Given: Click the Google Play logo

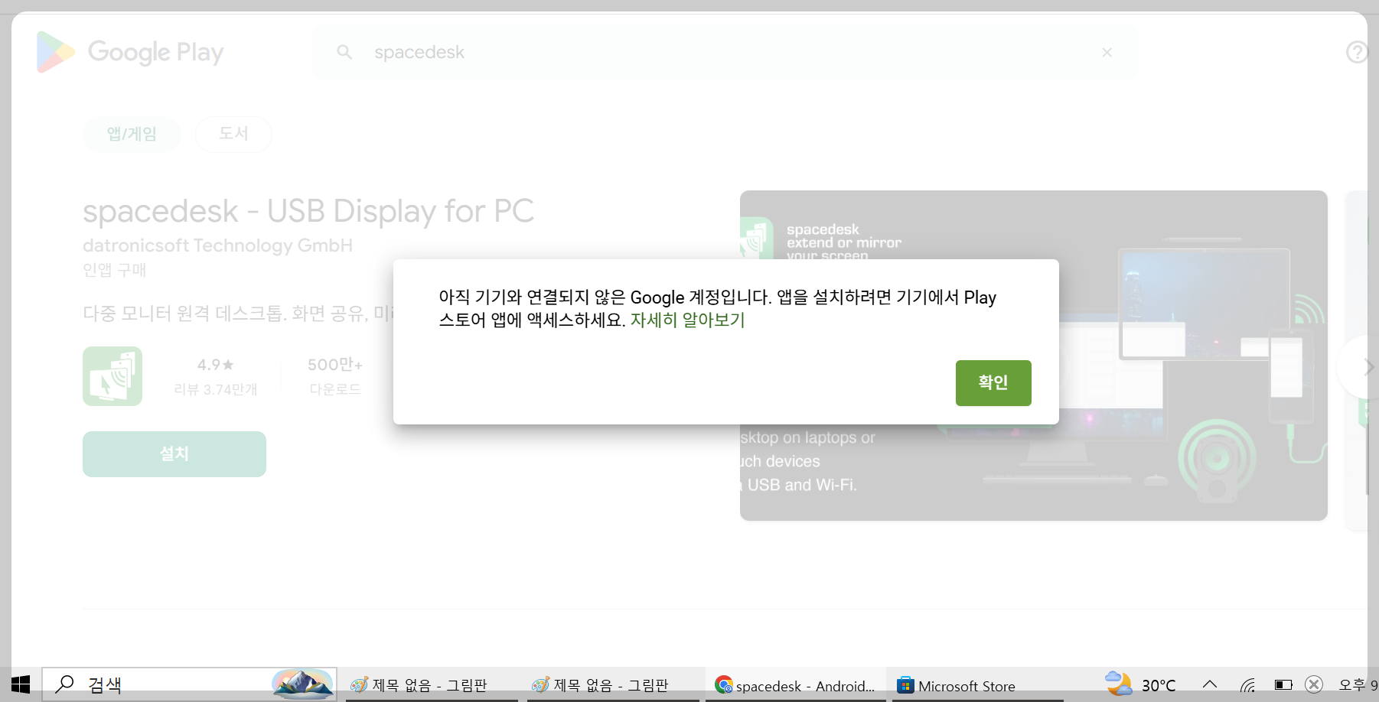Looking at the screenshot, I should click(130, 52).
